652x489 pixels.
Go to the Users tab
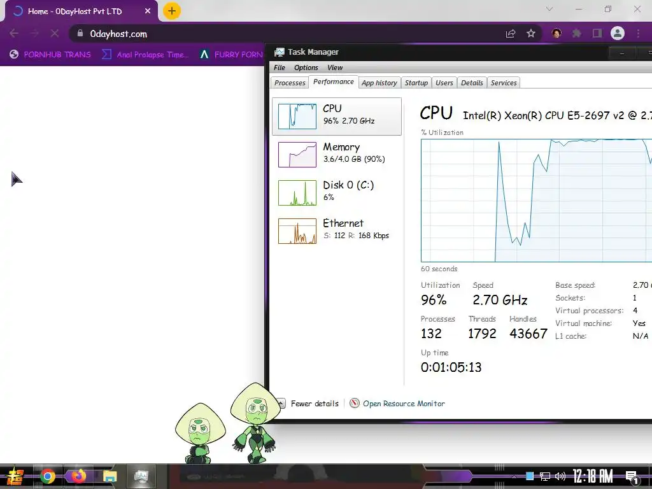coord(444,83)
